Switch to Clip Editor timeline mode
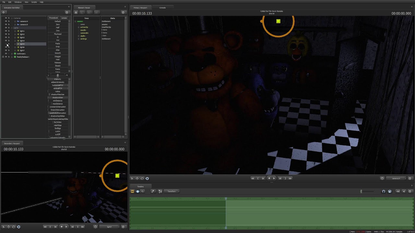415x233 pixels. pyautogui.click(x=132, y=191)
